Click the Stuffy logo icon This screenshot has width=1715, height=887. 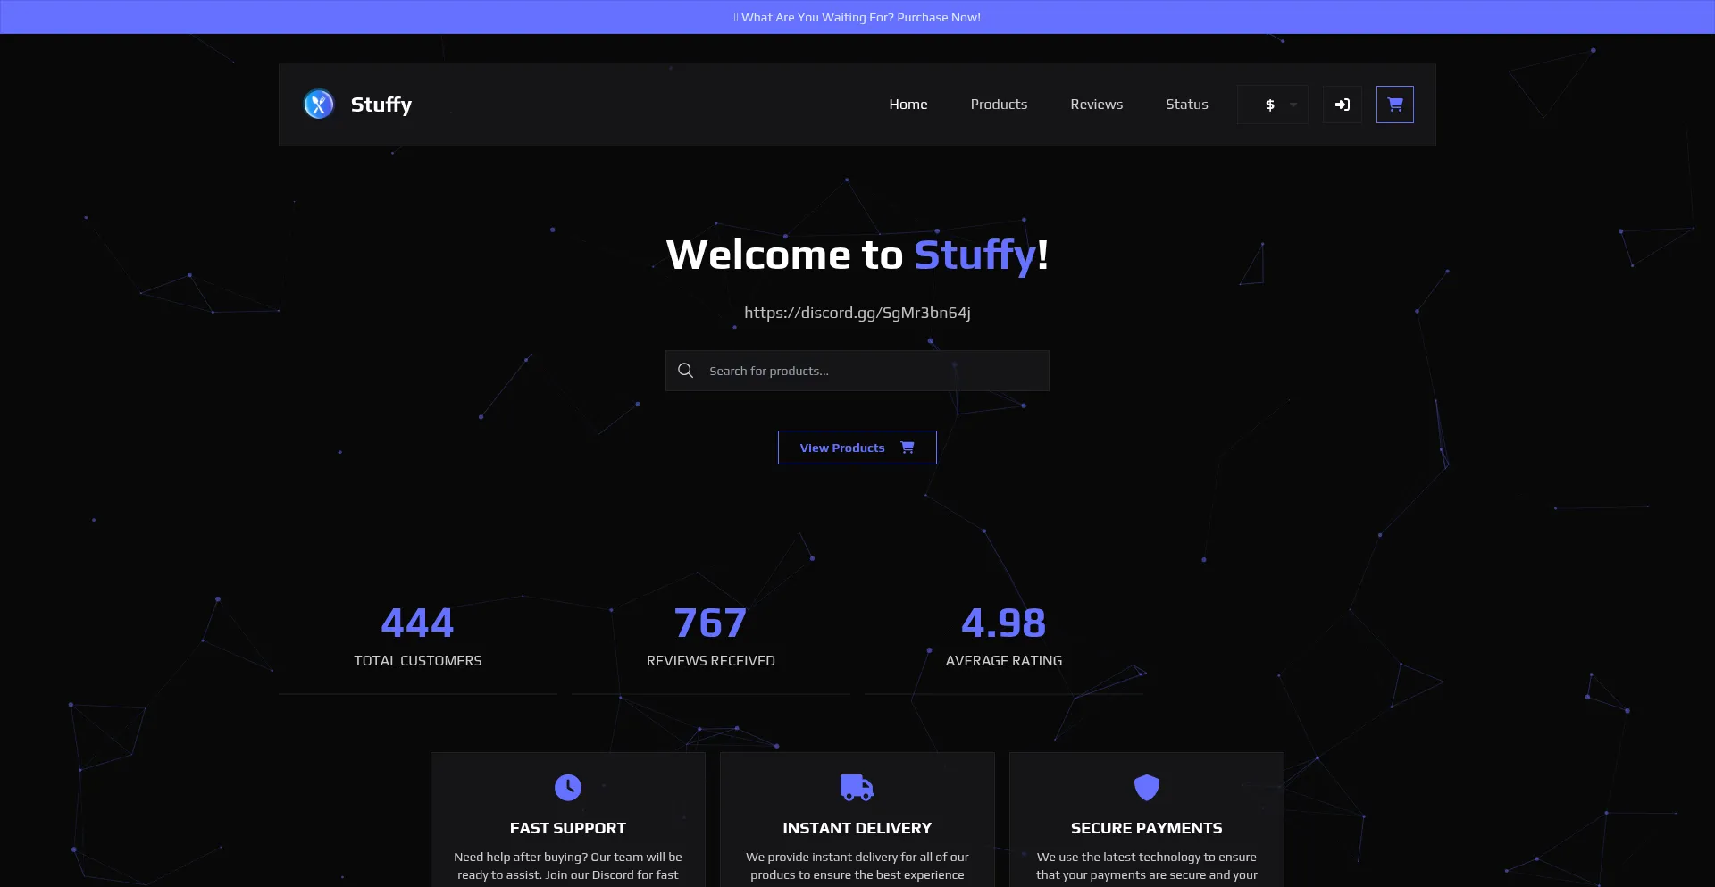319,105
